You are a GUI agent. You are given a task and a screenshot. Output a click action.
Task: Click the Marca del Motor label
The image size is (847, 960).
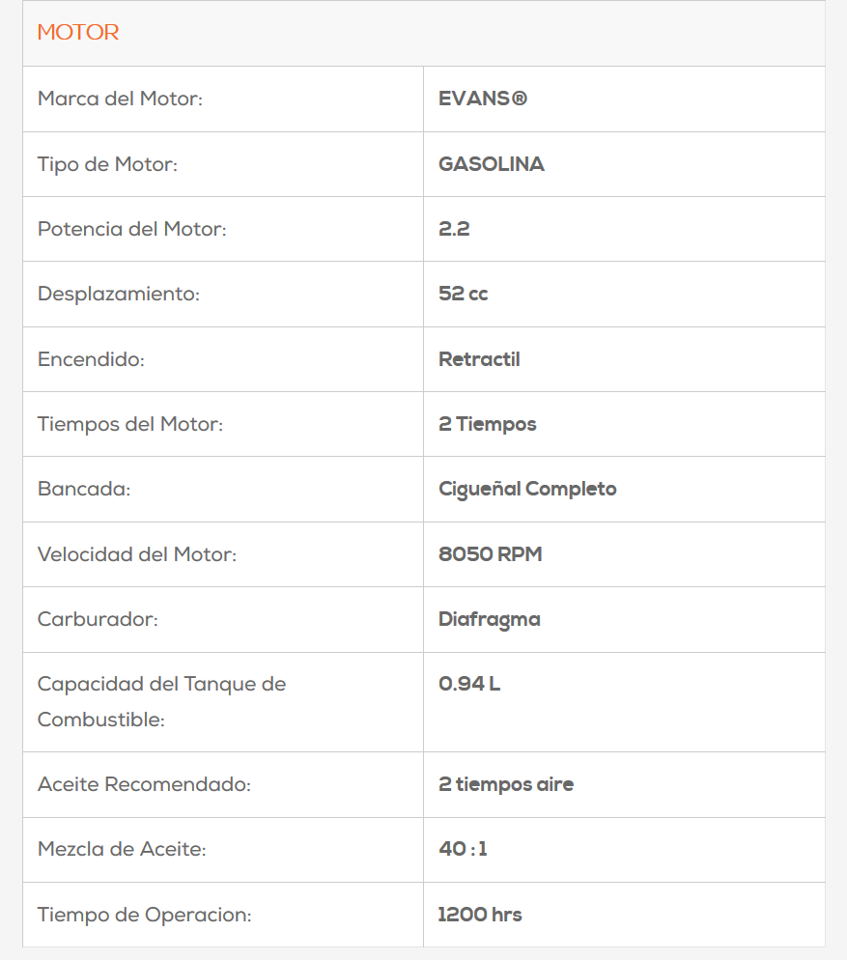[120, 99]
